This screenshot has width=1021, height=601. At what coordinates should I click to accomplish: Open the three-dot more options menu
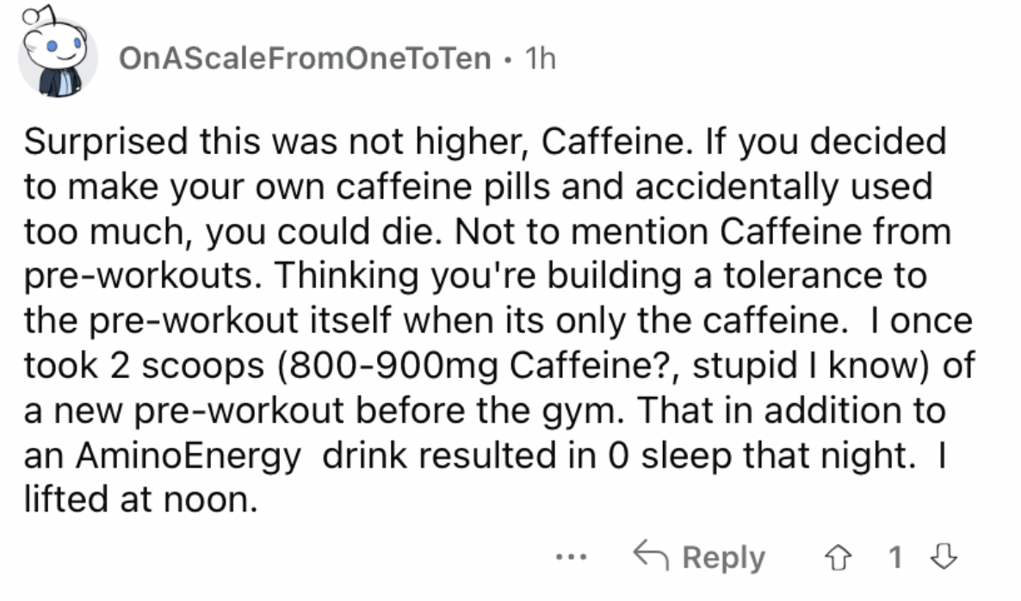click(571, 557)
